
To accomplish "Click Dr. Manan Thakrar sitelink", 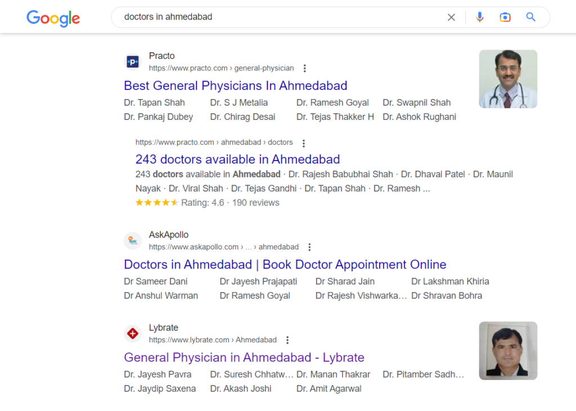I will 333,374.
